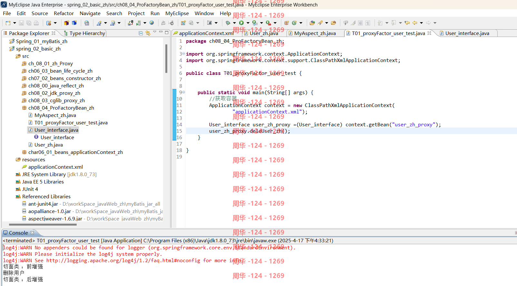The width and height of the screenshot is (517, 286).
Task: Click the yellow-purple box toolbar icon
Action: coord(66,23)
